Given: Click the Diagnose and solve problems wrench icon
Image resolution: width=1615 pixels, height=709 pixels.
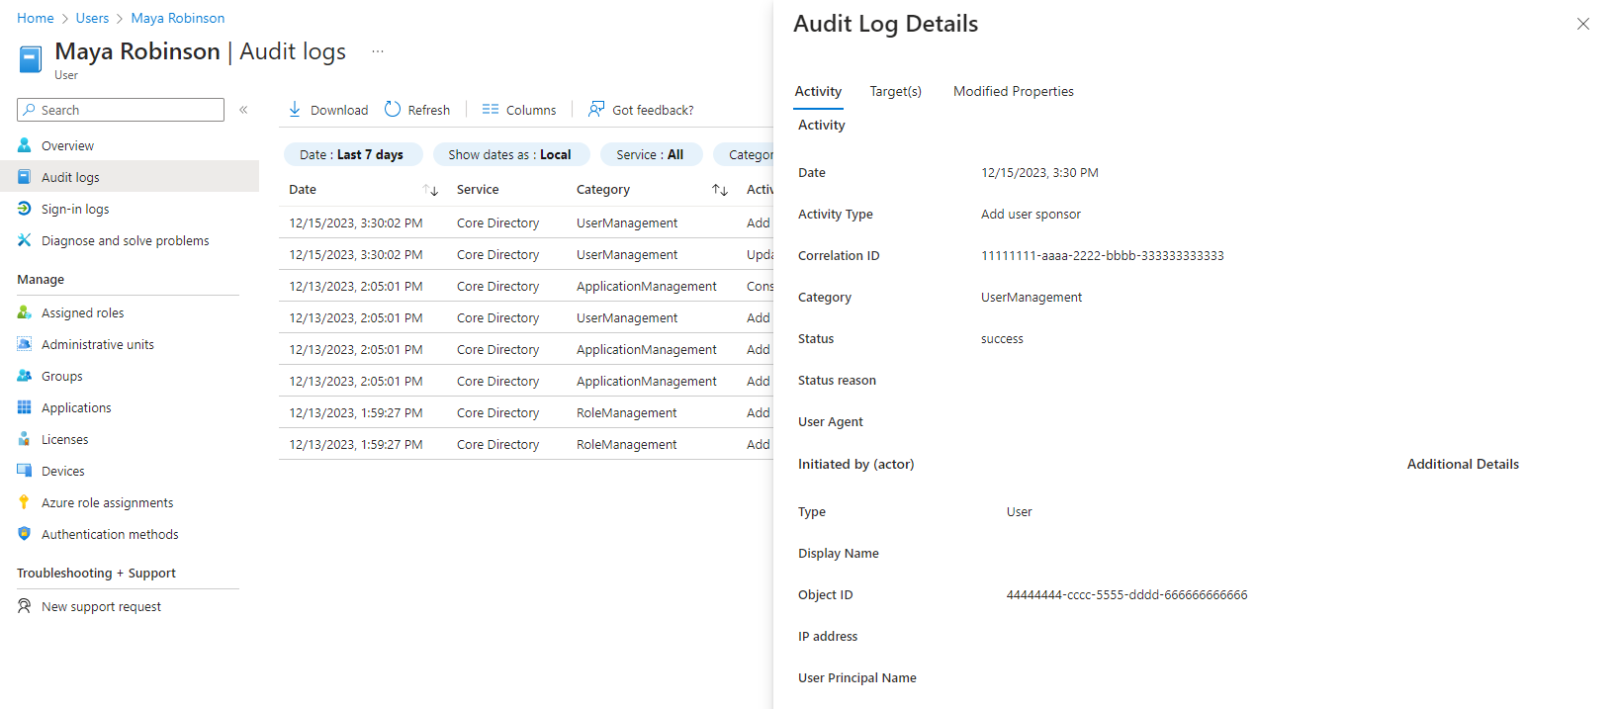Looking at the screenshot, I should (25, 240).
